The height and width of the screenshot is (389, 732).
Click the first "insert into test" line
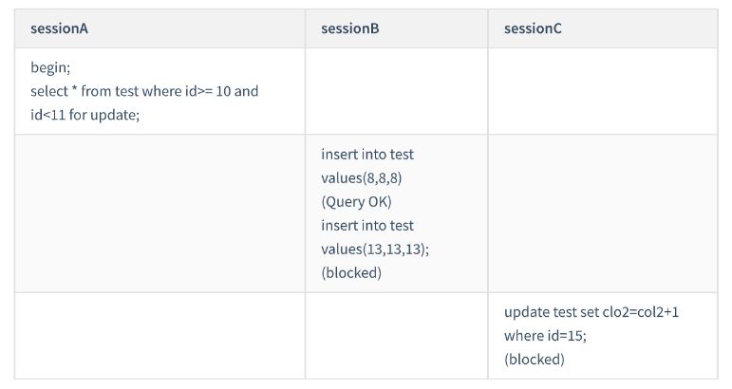[367, 154]
